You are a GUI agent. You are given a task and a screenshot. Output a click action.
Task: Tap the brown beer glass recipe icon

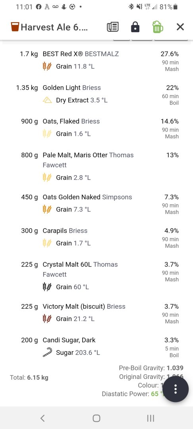[15, 27]
